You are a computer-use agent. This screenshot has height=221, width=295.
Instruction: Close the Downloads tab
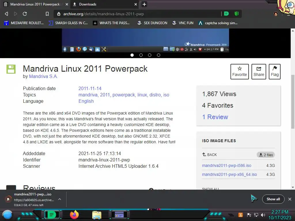coord(135,4)
